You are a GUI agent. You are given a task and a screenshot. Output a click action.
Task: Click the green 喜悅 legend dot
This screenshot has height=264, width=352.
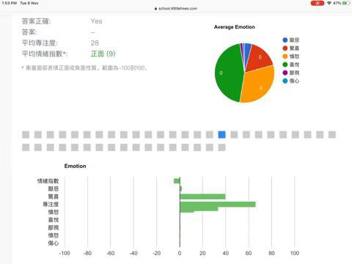click(285, 65)
